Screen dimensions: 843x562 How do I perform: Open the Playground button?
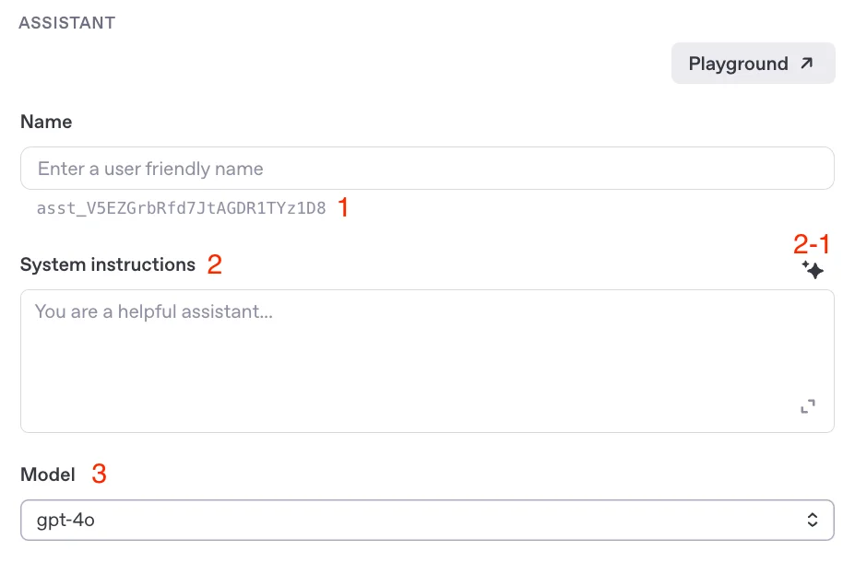(752, 64)
